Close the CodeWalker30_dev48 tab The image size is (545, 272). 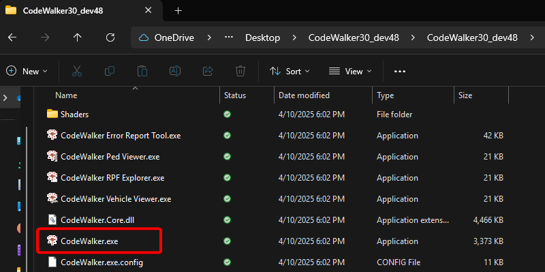point(148,10)
